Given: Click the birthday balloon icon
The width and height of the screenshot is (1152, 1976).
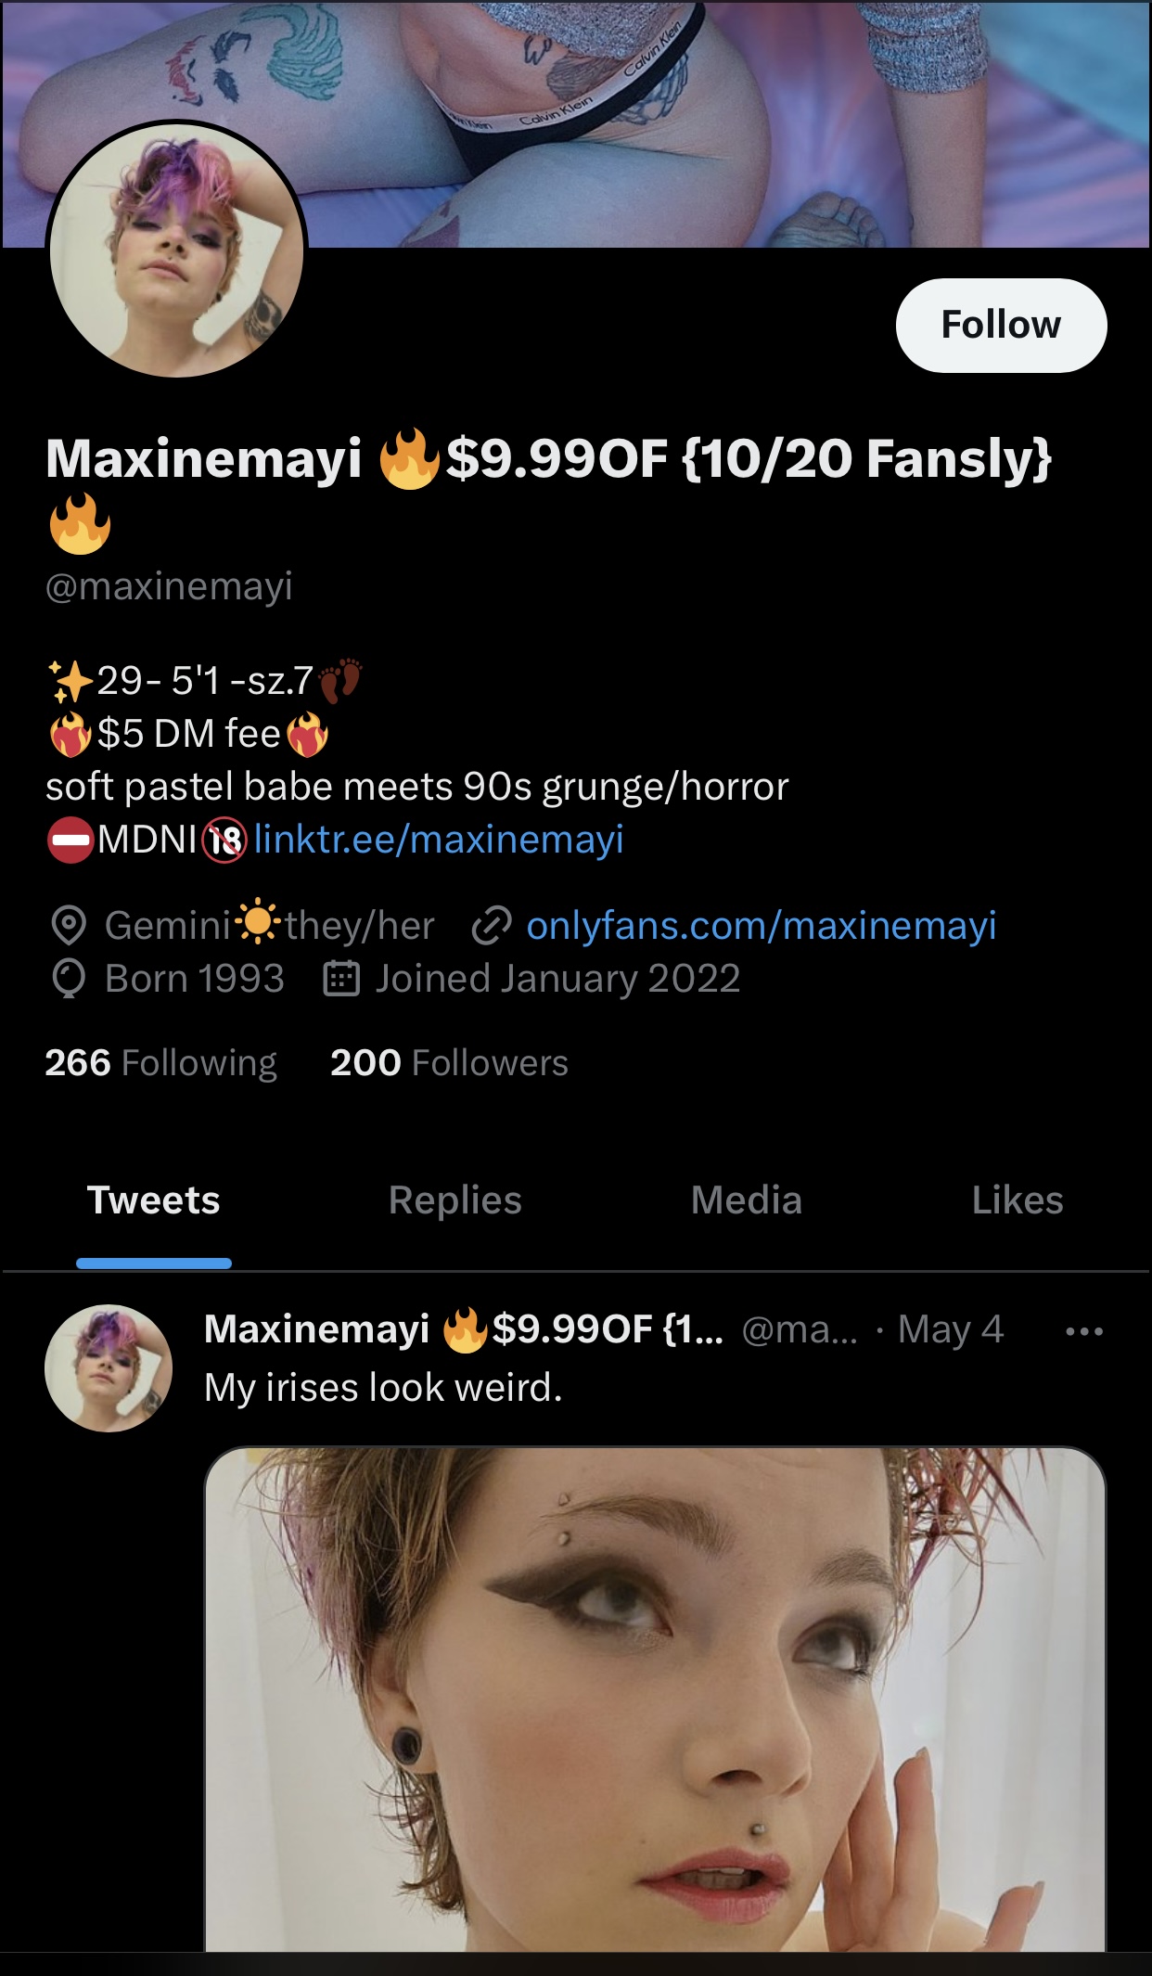Looking at the screenshot, I should click(69, 980).
